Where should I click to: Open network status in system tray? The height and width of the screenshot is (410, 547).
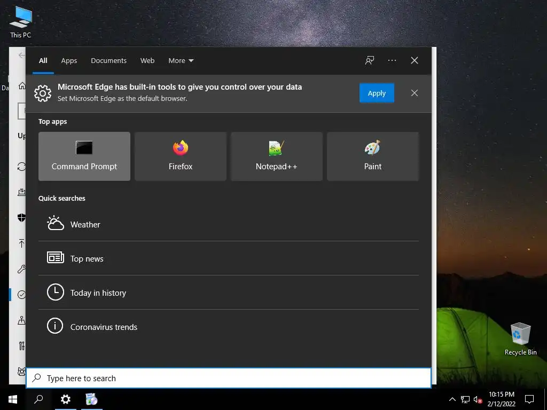pyautogui.click(x=465, y=399)
